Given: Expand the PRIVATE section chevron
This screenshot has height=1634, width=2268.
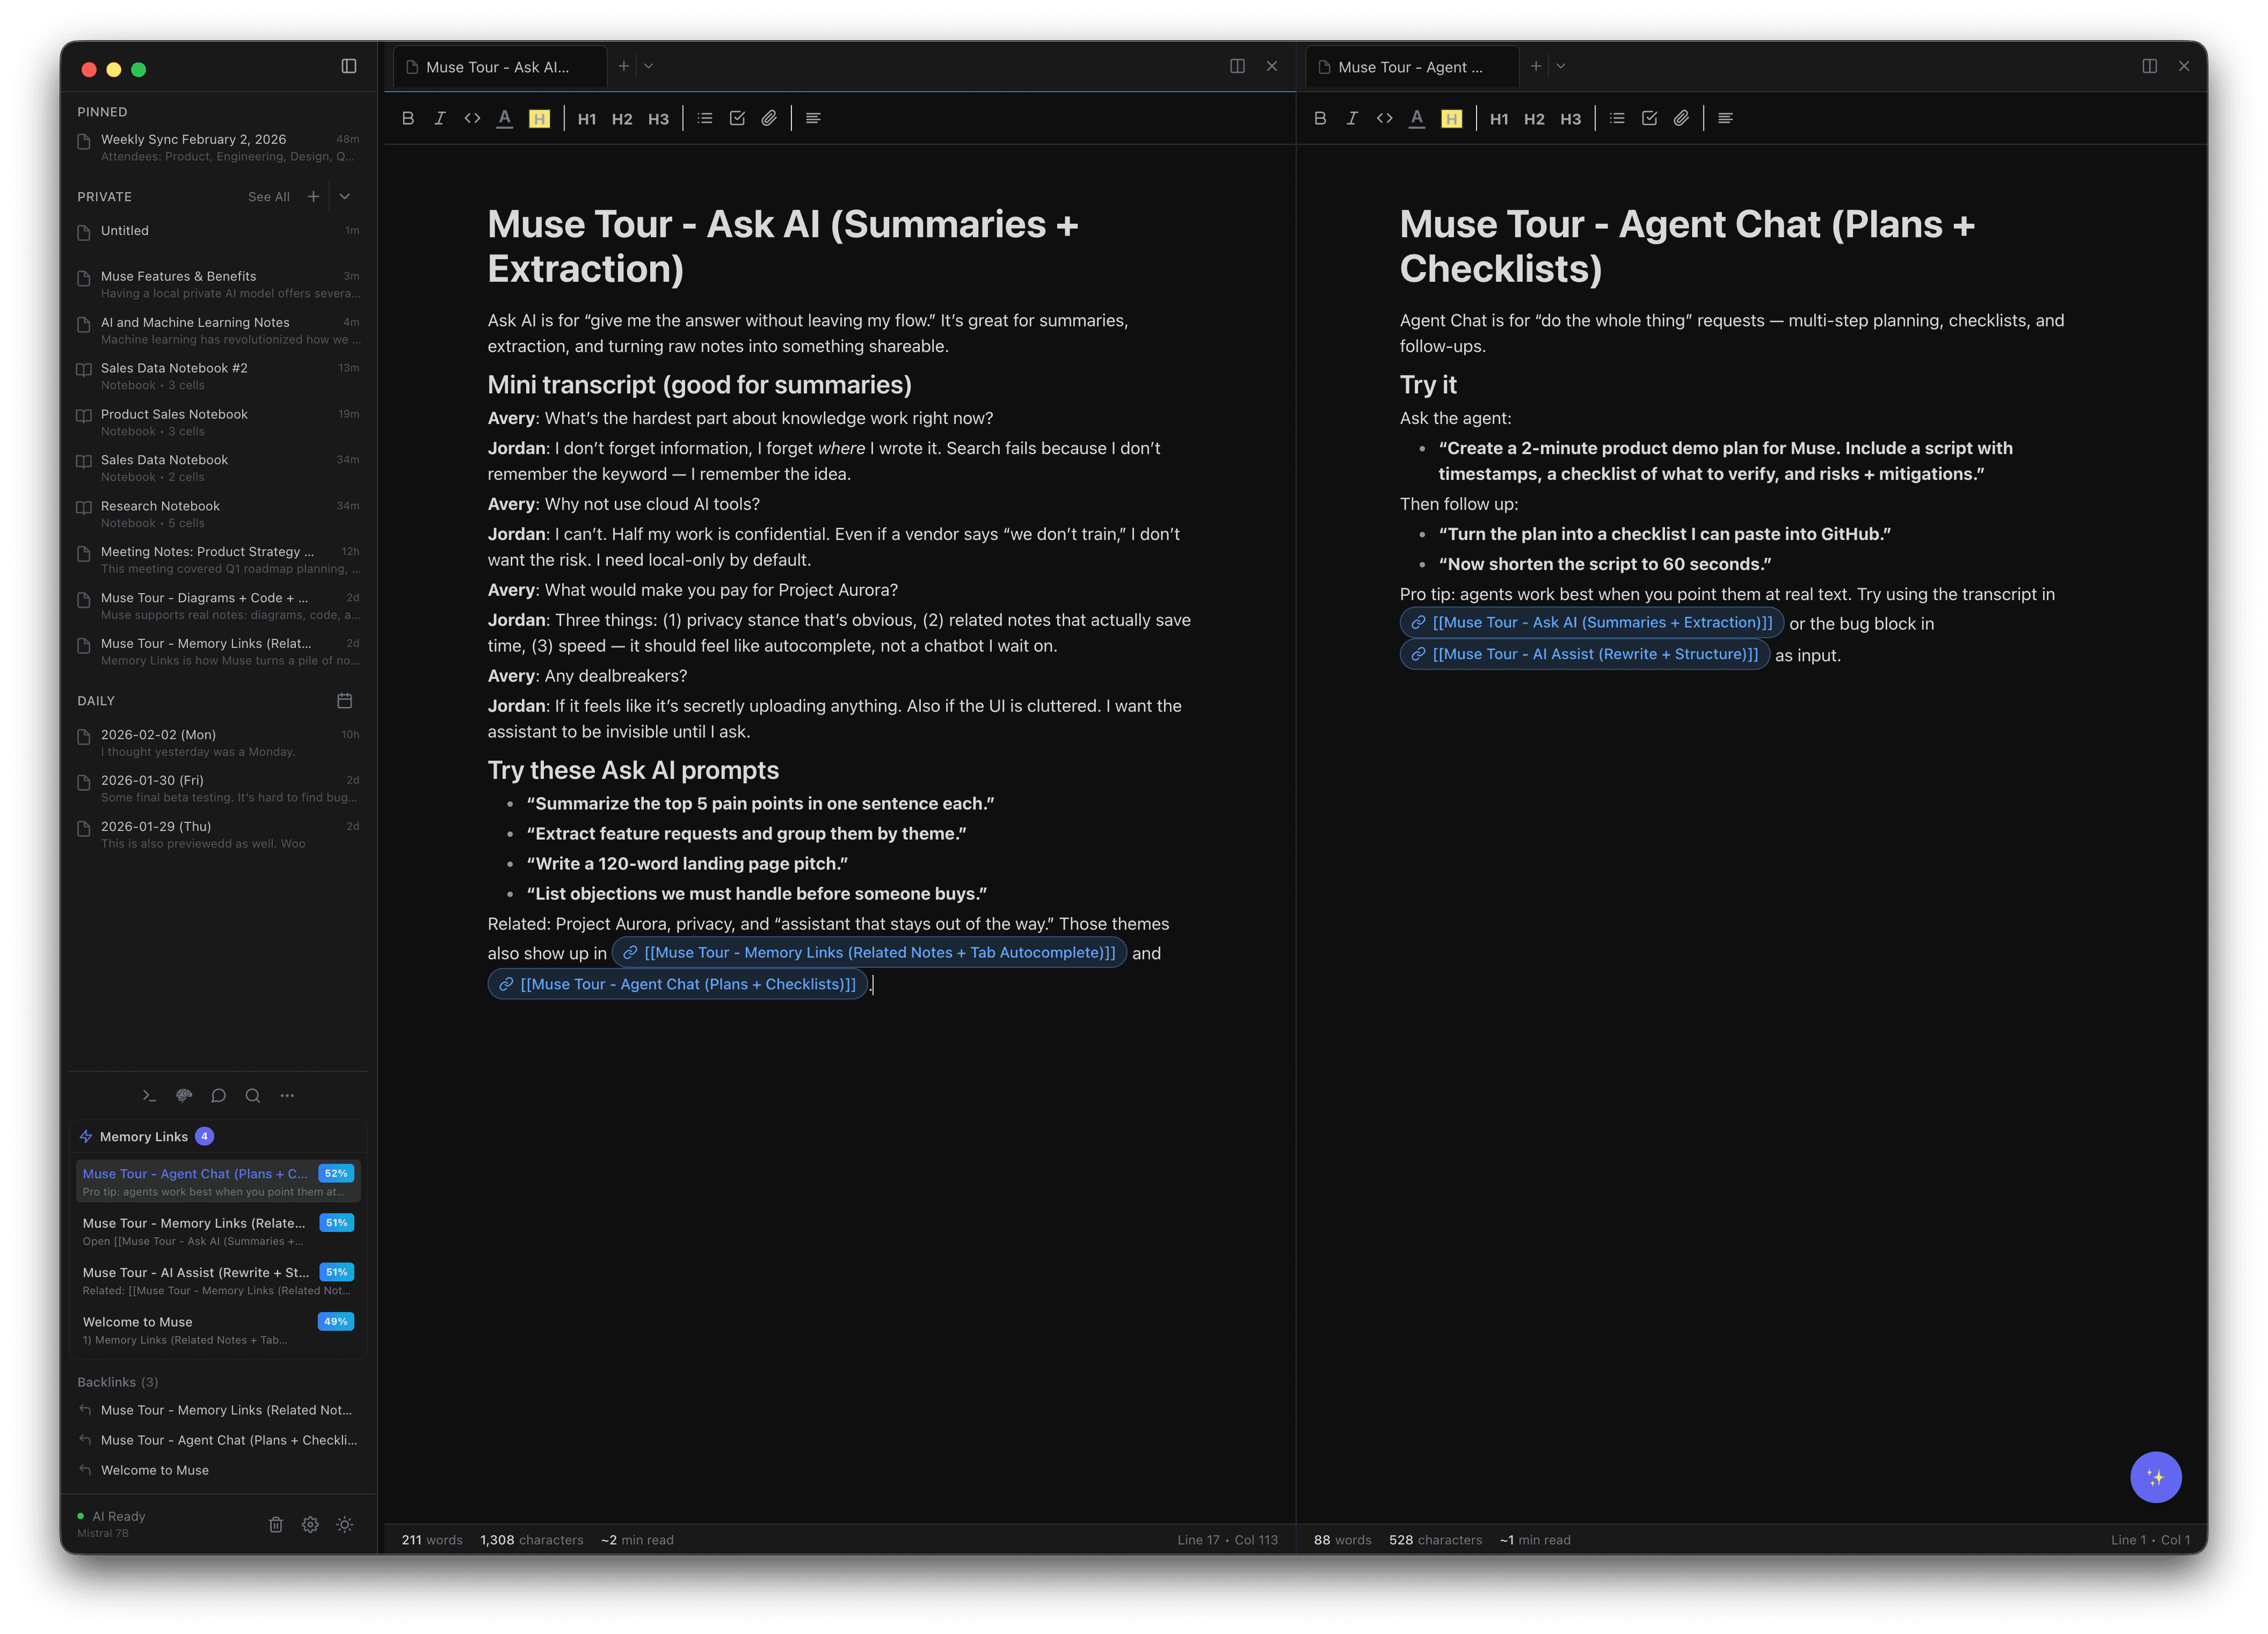Looking at the screenshot, I should point(344,196).
